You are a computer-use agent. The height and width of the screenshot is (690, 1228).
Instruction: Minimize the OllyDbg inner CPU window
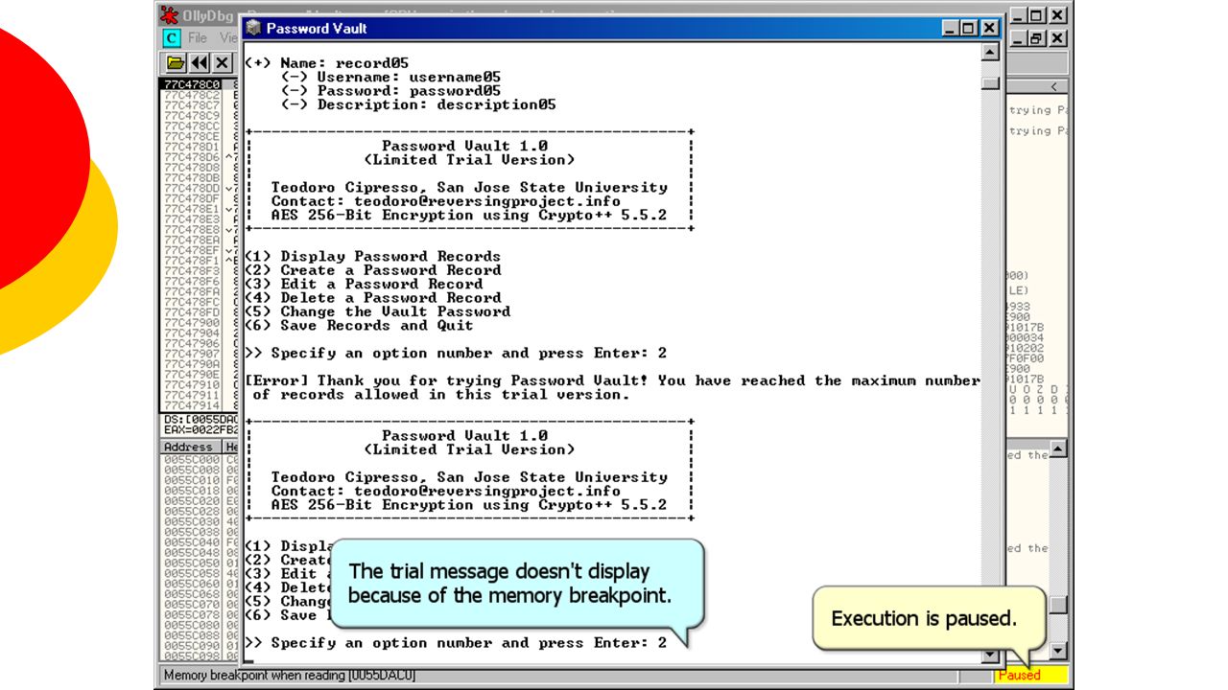[x=1017, y=38]
